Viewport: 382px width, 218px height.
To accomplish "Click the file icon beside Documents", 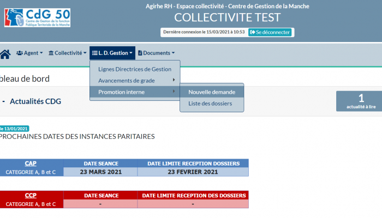I will pyautogui.click(x=140, y=53).
